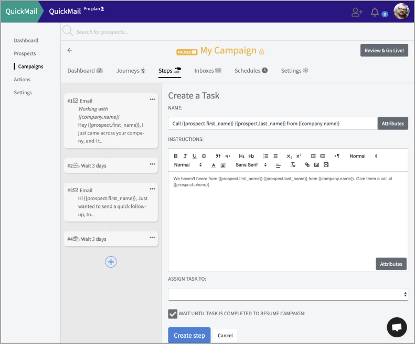
Task: Insert a blockquote in the instructions
Action: [x=218, y=156]
